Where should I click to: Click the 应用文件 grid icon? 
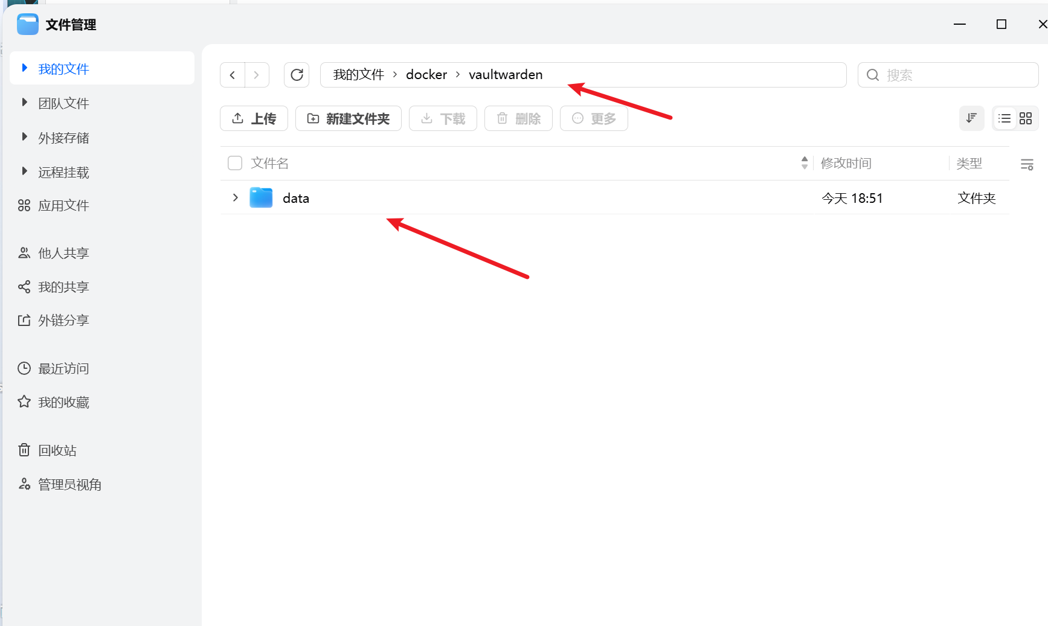click(24, 206)
